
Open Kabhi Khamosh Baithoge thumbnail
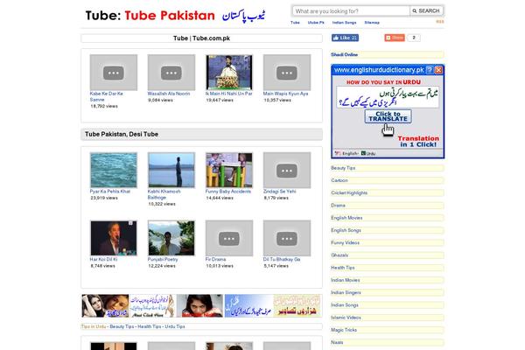[171, 170]
